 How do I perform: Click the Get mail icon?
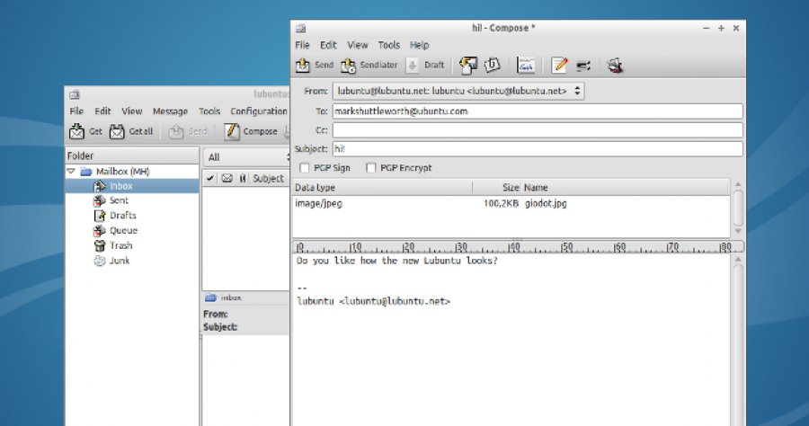(x=77, y=132)
